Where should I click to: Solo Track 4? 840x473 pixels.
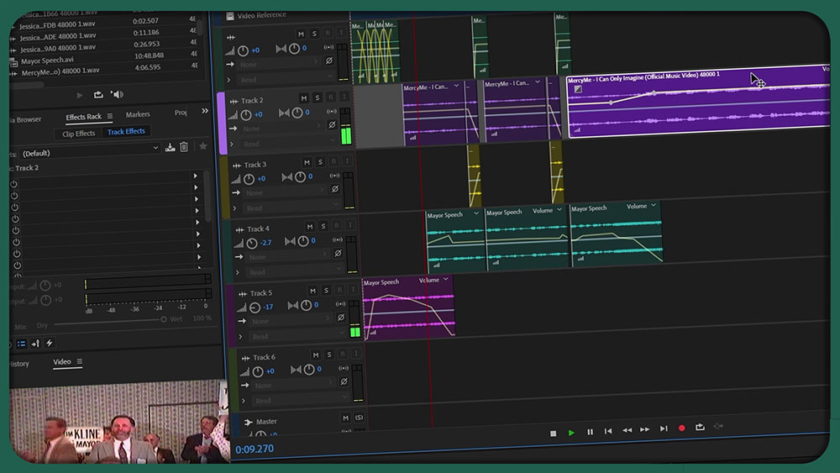(x=323, y=226)
